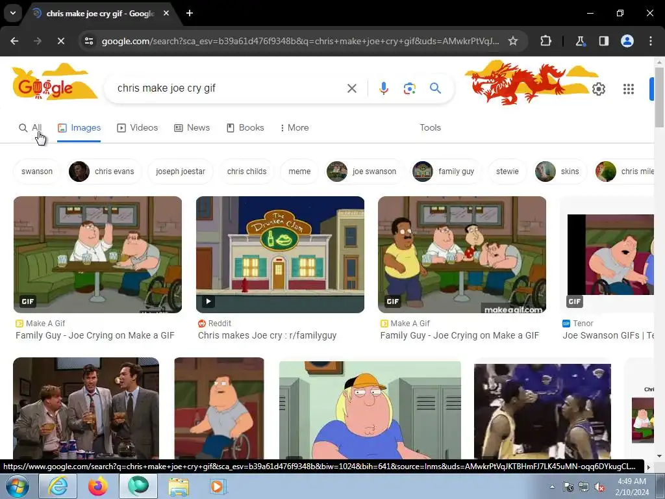Open site information icon in address bar
The height and width of the screenshot is (499, 665).
(89, 41)
